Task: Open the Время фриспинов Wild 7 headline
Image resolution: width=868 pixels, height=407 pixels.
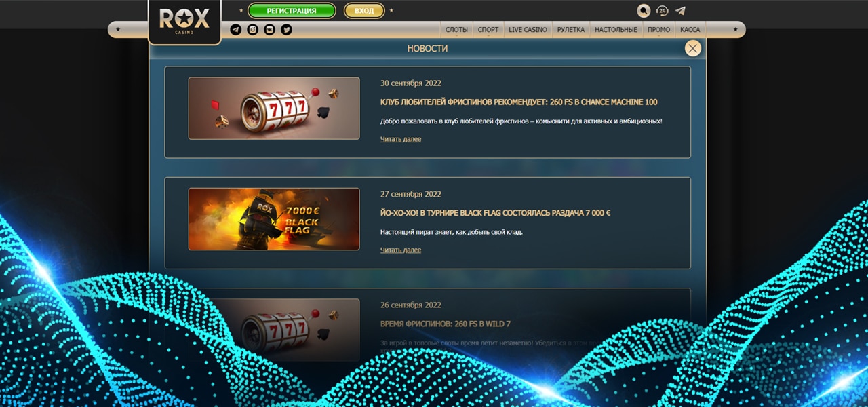Action: coord(446,324)
